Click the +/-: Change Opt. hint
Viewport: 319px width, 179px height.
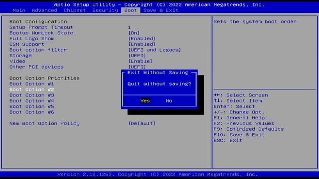tap(239, 112)
